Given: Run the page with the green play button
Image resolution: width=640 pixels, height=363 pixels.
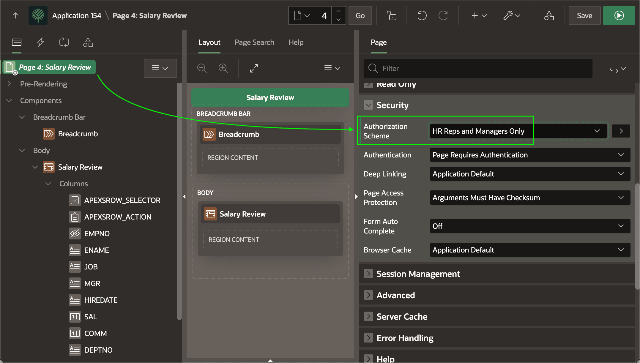Looking at the screenshot, I should point(619,15).
